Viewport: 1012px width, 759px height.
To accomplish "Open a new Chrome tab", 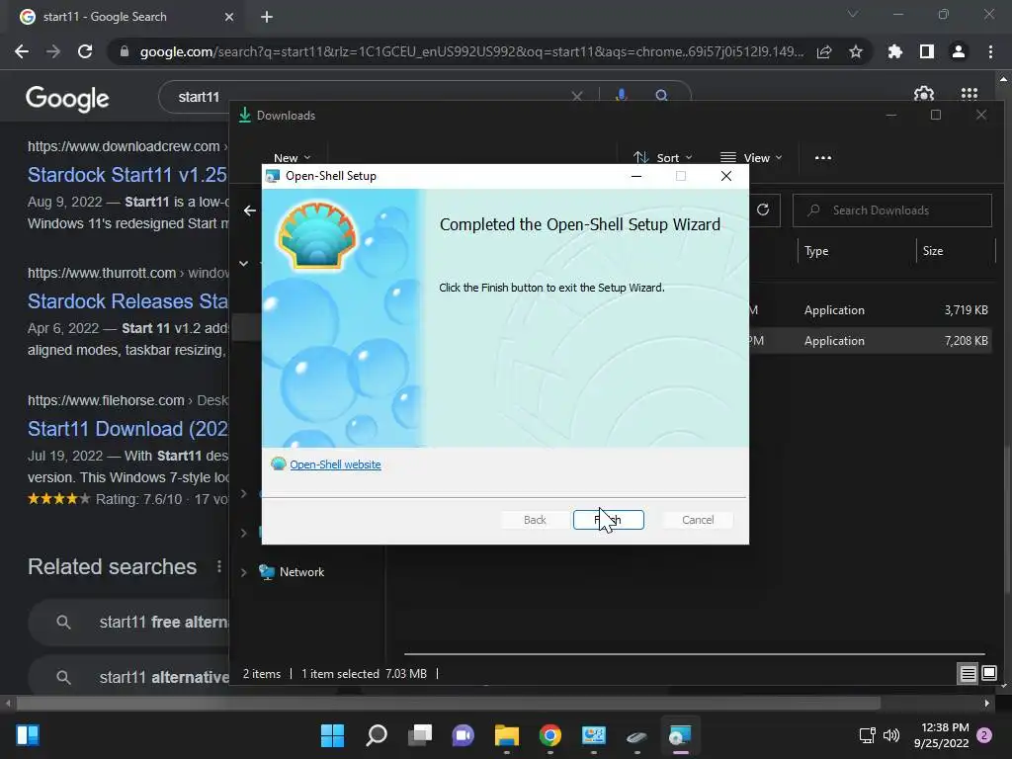I will pos(267,17).
